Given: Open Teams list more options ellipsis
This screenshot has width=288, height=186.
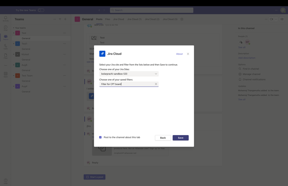Looking at the screenshot, I should 54,19.
